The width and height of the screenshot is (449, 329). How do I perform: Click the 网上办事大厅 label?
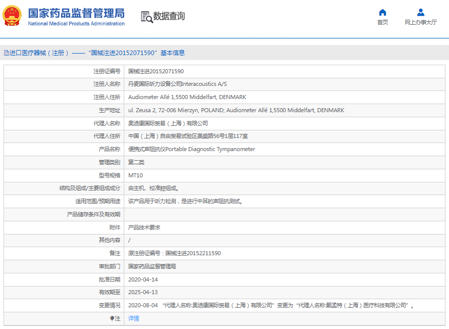[x=421, y=22]
